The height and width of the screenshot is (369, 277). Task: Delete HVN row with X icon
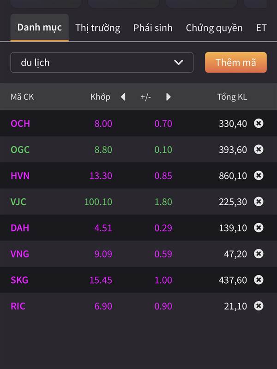pos(259,175)
